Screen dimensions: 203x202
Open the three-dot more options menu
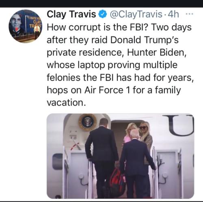tap(190, 14)
